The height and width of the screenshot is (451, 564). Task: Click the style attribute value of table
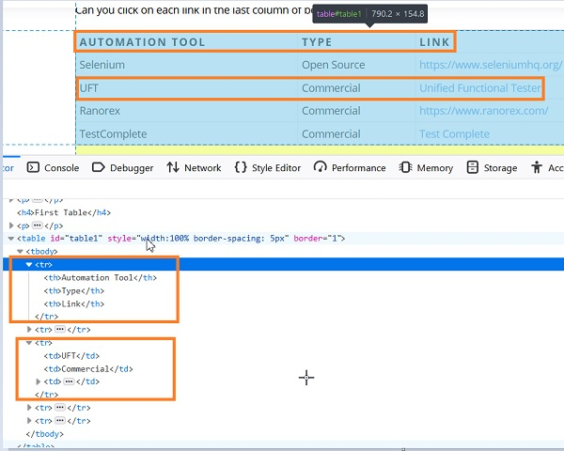212,239
